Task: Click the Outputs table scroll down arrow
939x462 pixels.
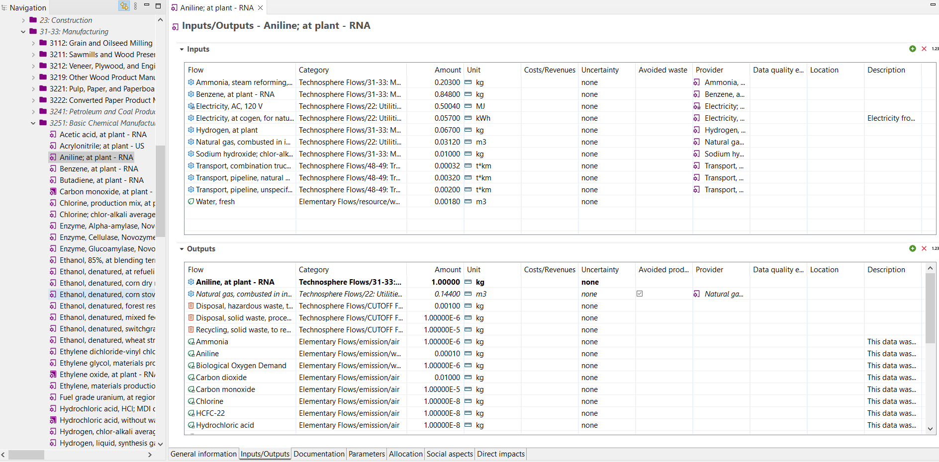Action: pyautogui.click(x=930, y=429)
